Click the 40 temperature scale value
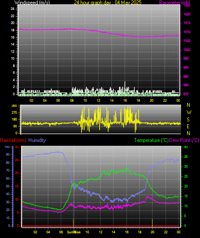The image size is (200, 238). [186, 147]
